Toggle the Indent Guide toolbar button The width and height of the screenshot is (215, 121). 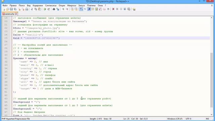pyautogui.click(x=89, y=9)
